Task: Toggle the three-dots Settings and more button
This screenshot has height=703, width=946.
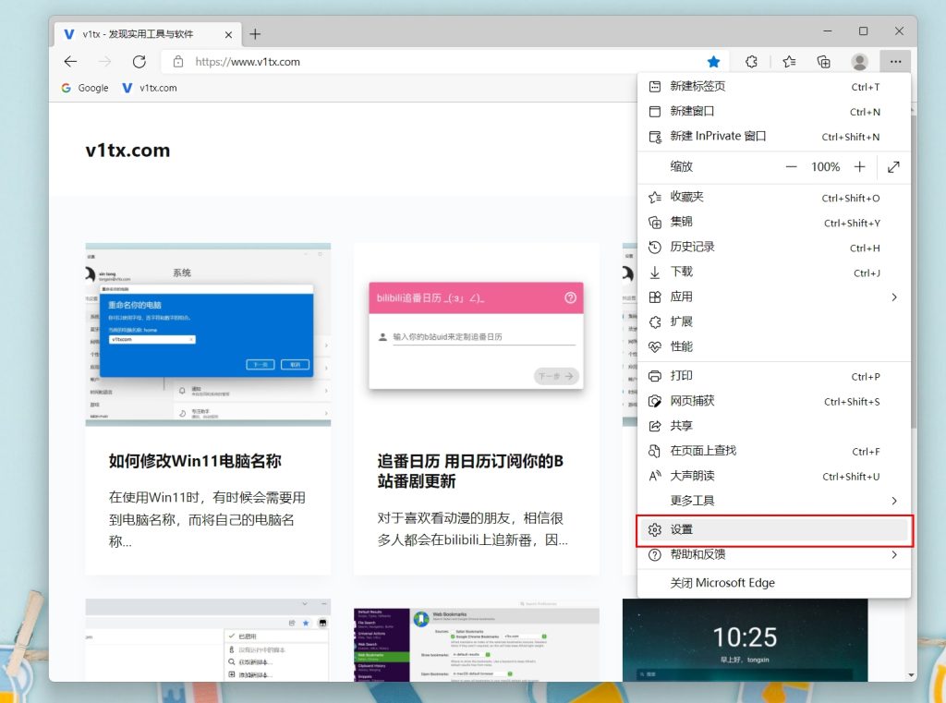Action: [x=895, y=62]
